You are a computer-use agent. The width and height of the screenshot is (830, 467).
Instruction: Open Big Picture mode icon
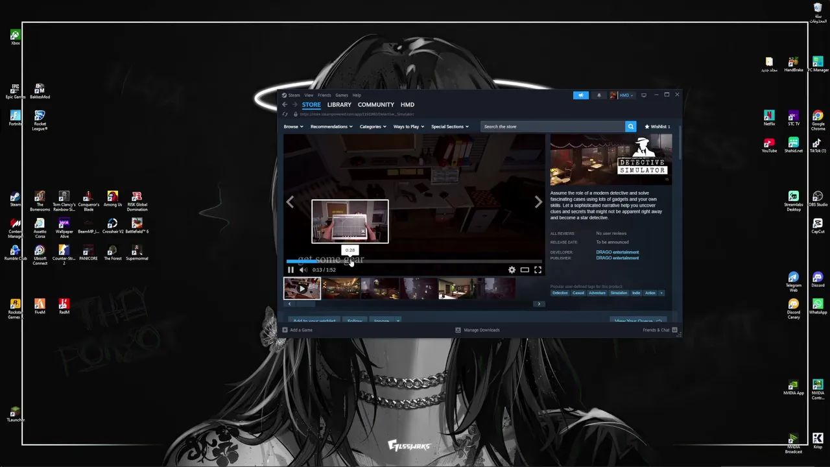pyautogui.click(x=643, y=95)
